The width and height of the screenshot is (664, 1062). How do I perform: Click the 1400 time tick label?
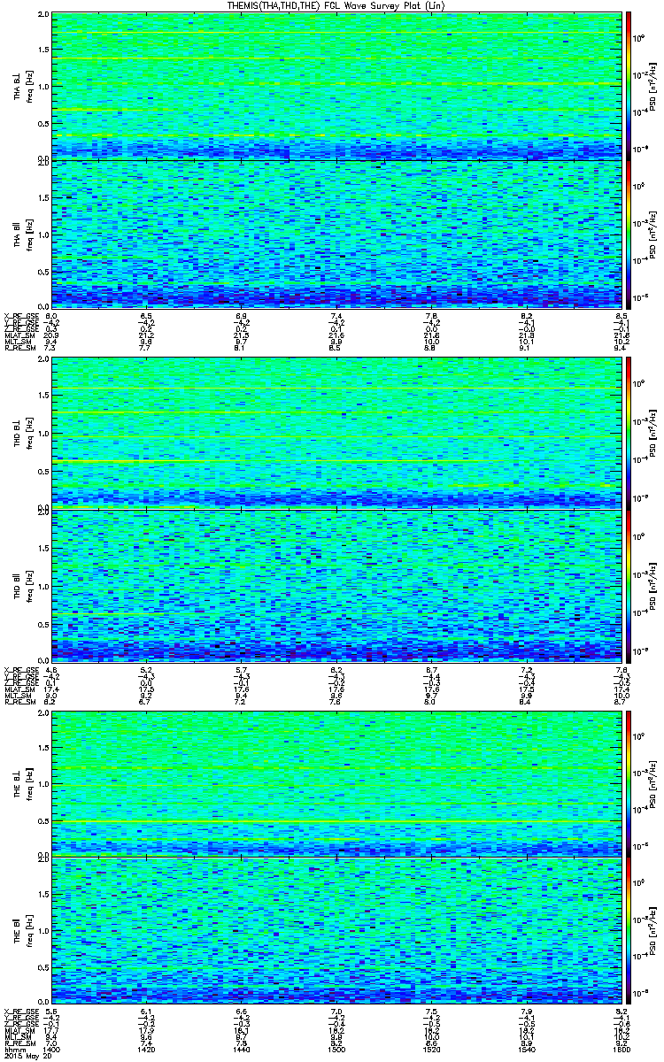[52, 1050]
